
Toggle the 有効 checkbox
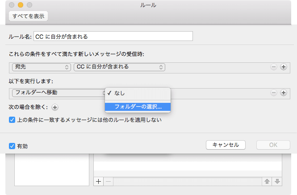tap(12, 146)
